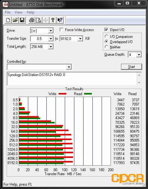This screenshot has height=189, width=148.
Task: Open the View menu
Action: [x=18, y=12]
